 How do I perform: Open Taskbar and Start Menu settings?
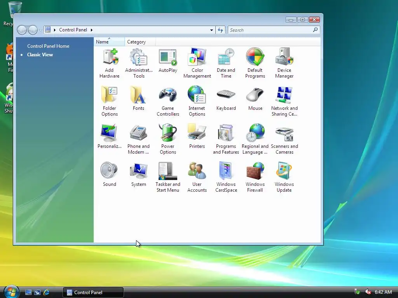coord(168,177)
